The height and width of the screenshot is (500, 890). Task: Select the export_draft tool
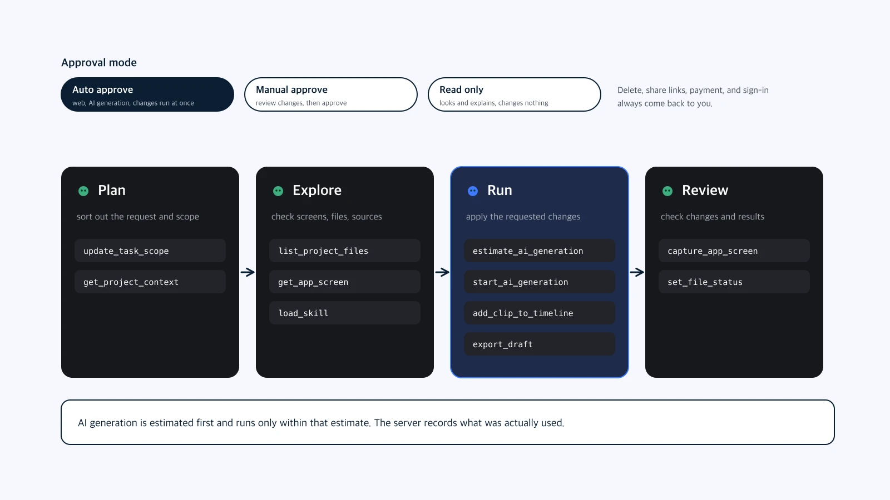tap(540, 344)
